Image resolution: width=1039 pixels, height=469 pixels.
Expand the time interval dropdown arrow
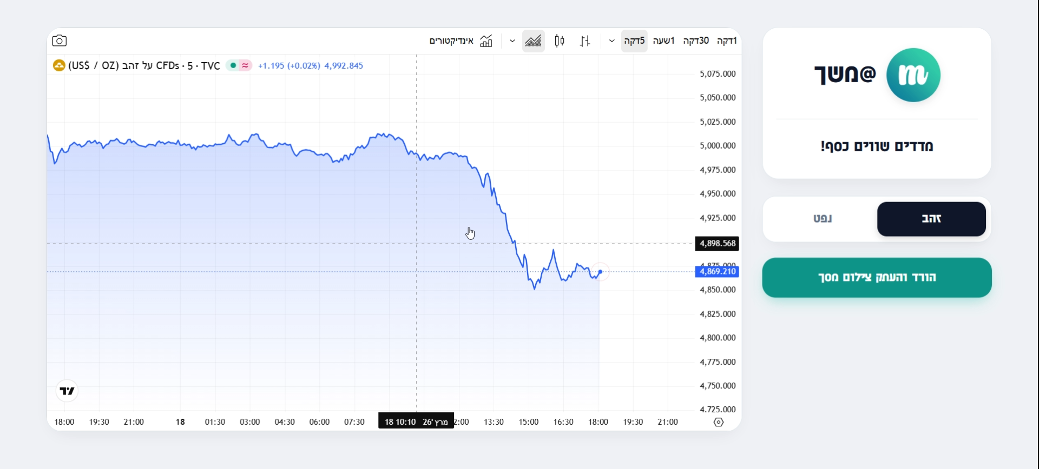coord(611,41)
